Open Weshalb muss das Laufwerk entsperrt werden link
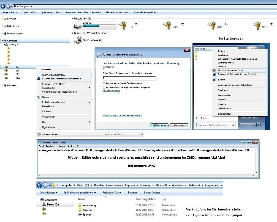Image resolution: width=277 pixels, height=222 pixels. point(123,115)
